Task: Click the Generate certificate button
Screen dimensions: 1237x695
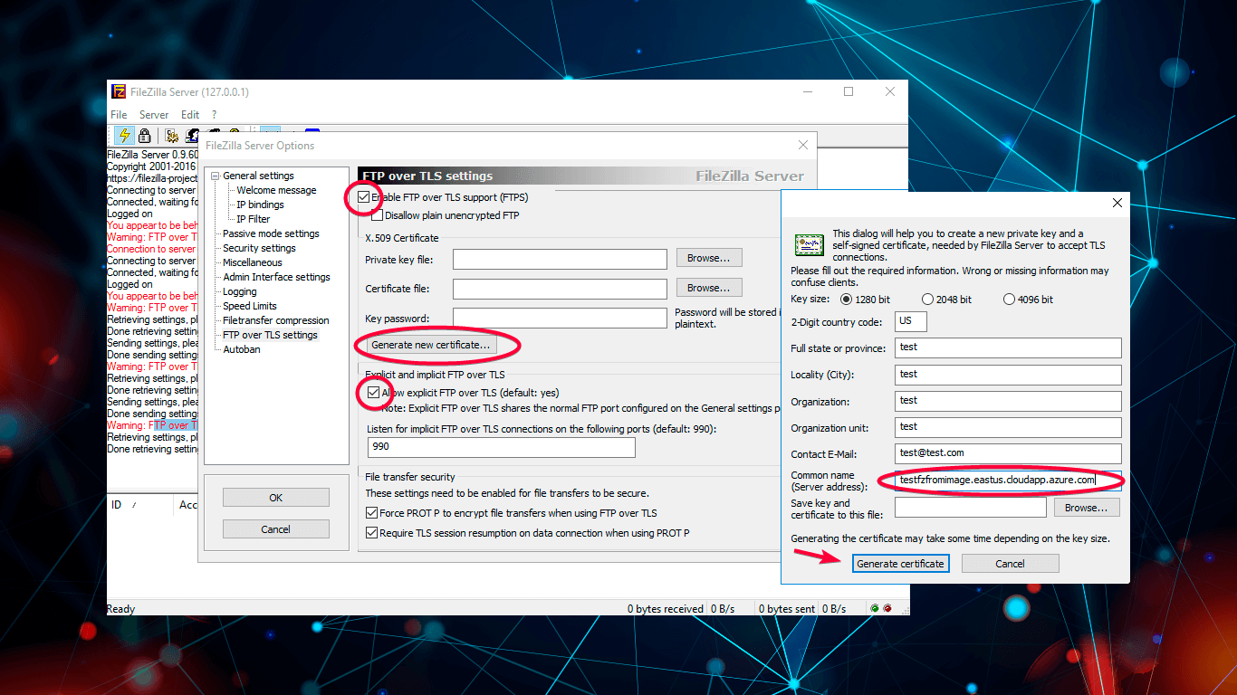Action: (900, 563)
